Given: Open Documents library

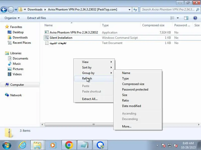Looking at the screenshot, I should (x=20, y=58).
